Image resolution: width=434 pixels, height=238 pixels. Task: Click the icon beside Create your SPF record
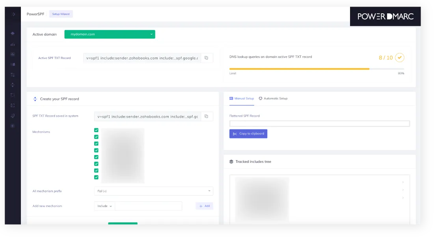click(x=35, y=99)
